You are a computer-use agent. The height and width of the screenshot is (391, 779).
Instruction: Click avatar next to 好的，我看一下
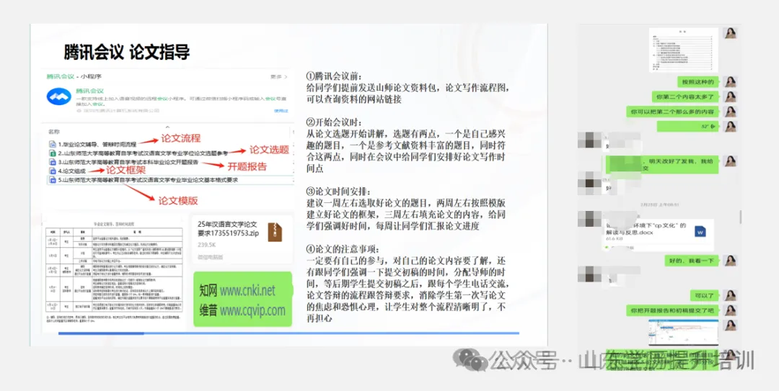[730, 261]
